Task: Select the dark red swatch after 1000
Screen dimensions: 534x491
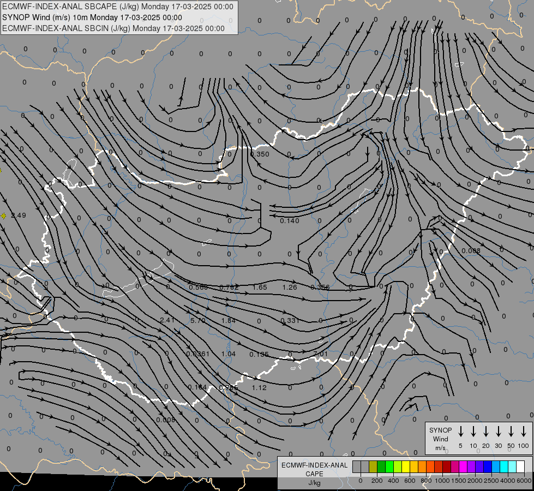Action: pos(447,466)
